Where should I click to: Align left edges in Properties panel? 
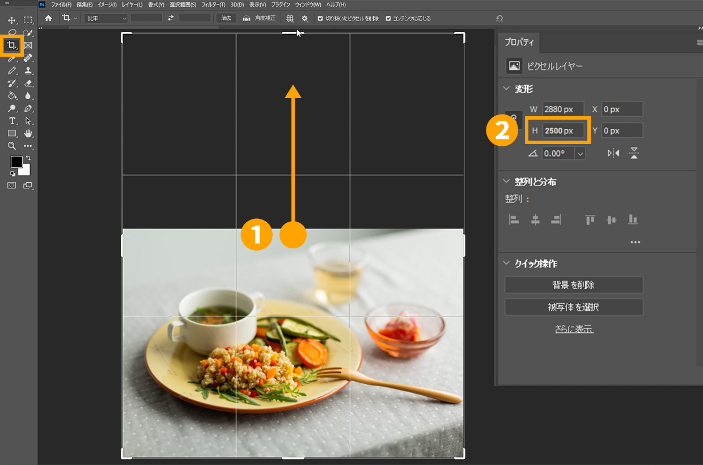pos(514,219)
